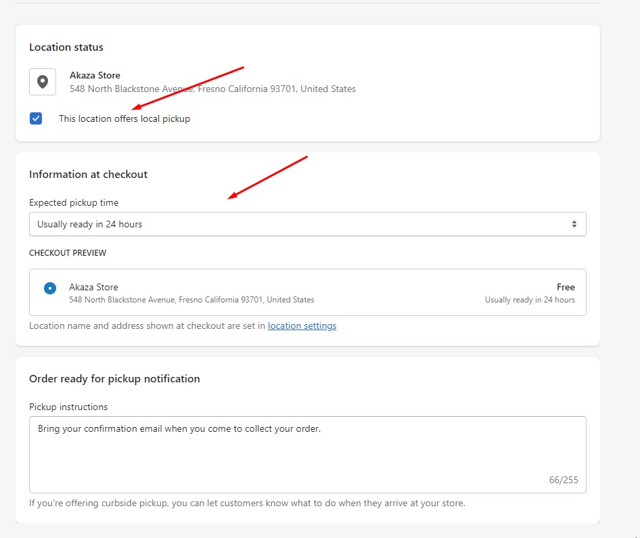Open the location settings link
This screenshot has height=538, width=640.
pos(302,326)
